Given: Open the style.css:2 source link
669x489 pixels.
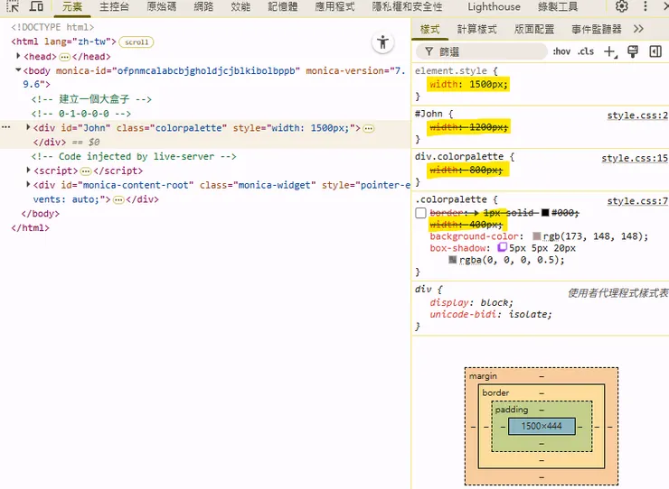Looking at the screenshot, I should pyautogui.click(x=637, y=115).
